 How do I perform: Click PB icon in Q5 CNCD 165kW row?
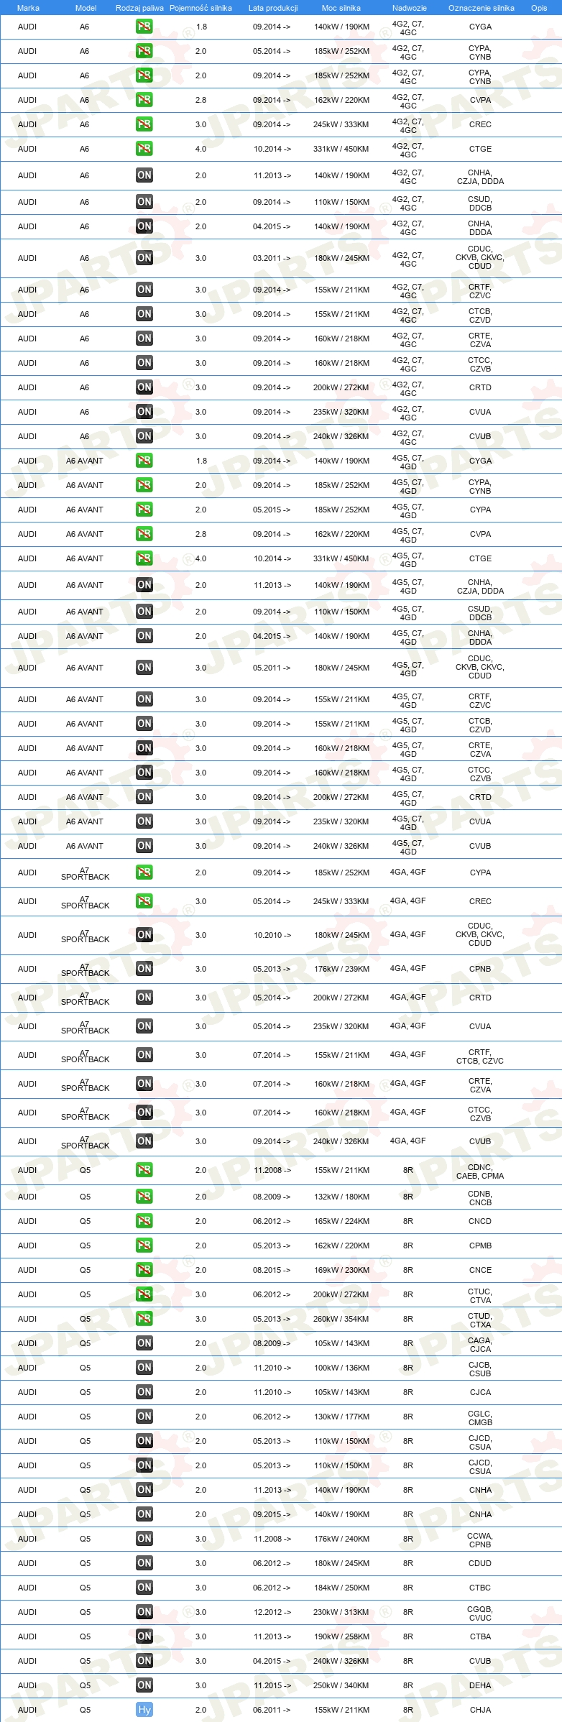[x=144, y=1221]
